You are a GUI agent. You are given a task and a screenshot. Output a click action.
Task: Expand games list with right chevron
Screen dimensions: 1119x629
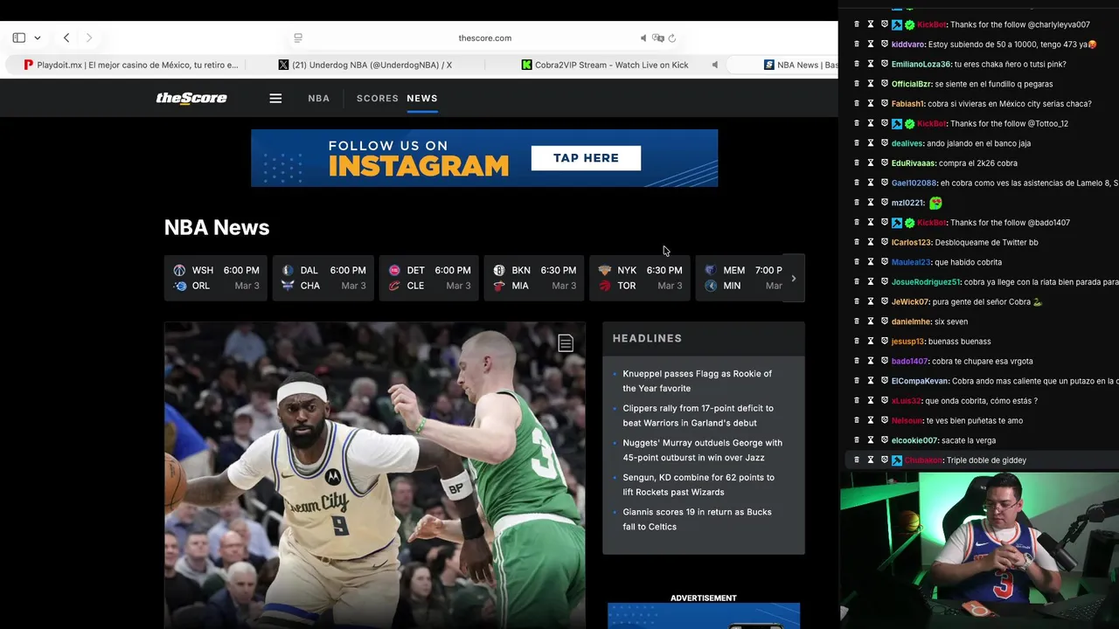pos(794,279)
